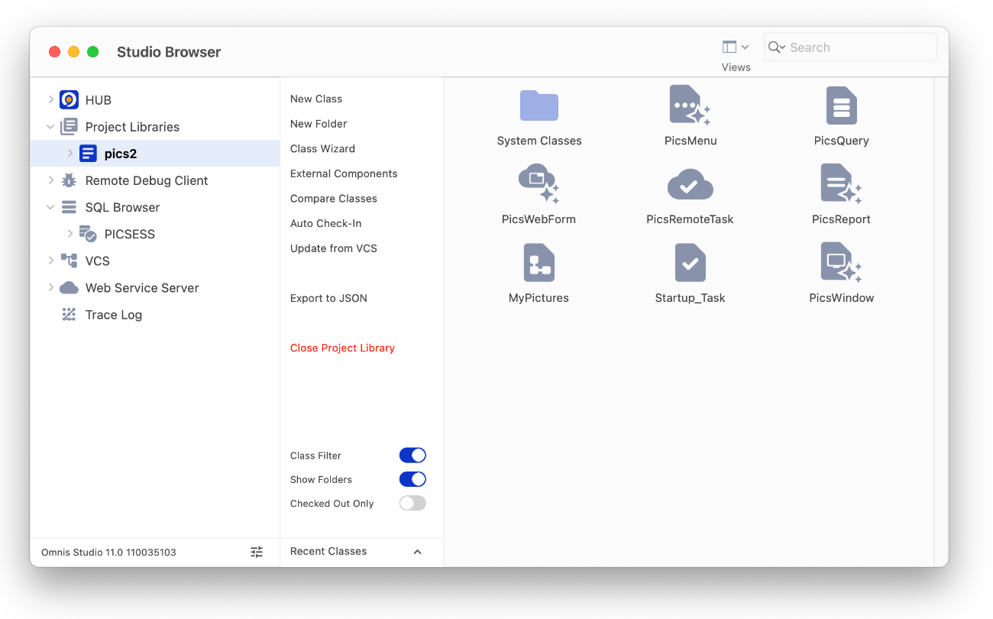Click the VCS icon in the tree
993x619 pixels.
coord(69,261)
